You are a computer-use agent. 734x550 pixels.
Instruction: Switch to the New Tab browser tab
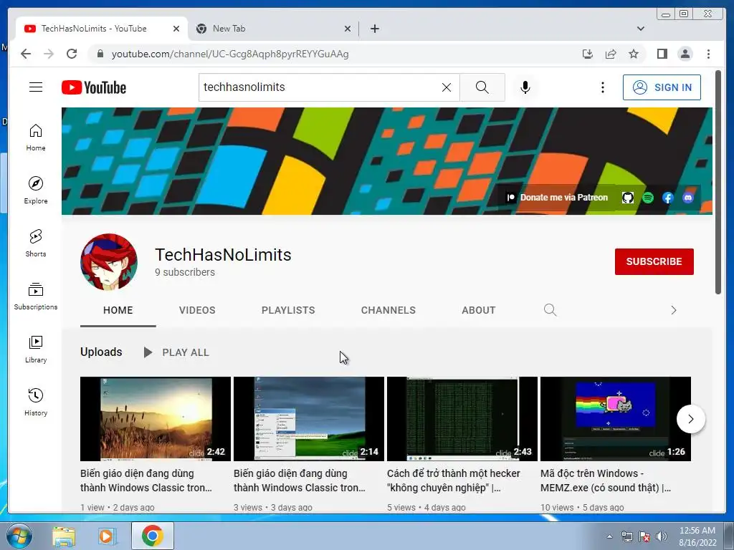pyautogui.click(x=272, y=29)
